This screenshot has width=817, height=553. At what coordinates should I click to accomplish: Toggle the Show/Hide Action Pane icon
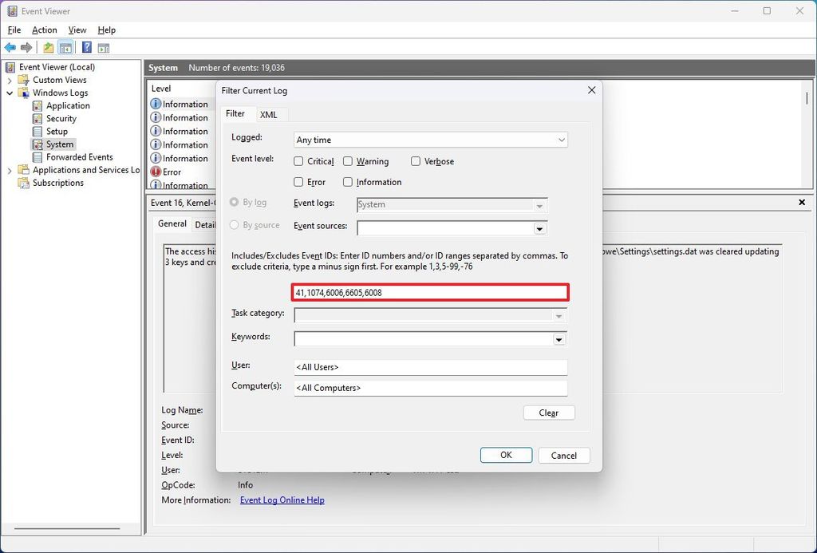click(x=104, y=47)
